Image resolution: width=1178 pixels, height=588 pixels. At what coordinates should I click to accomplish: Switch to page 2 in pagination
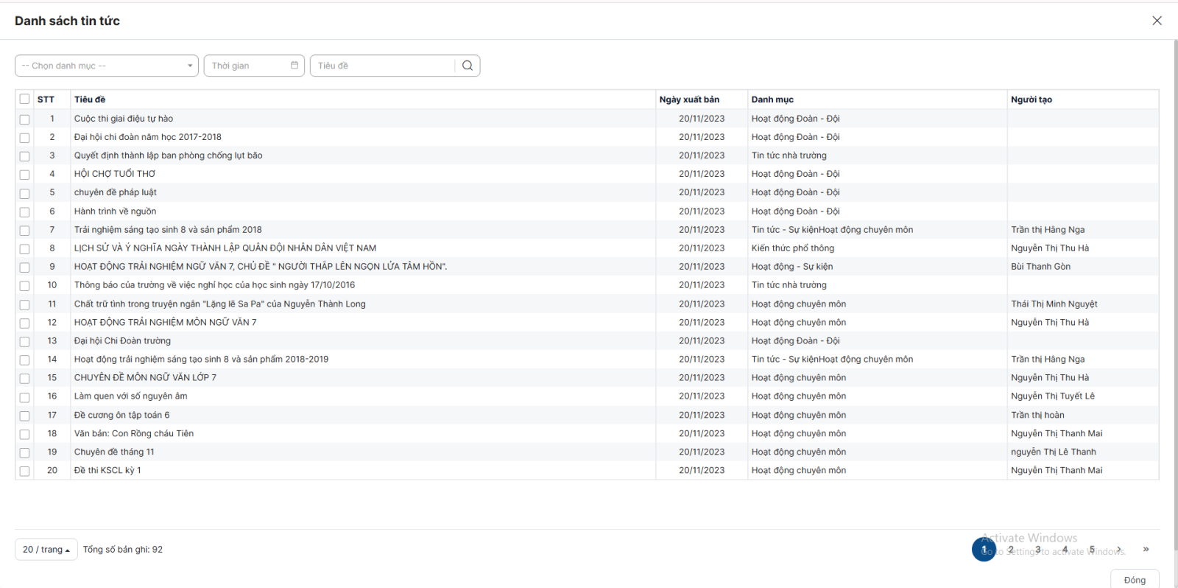pos(1011,550)
